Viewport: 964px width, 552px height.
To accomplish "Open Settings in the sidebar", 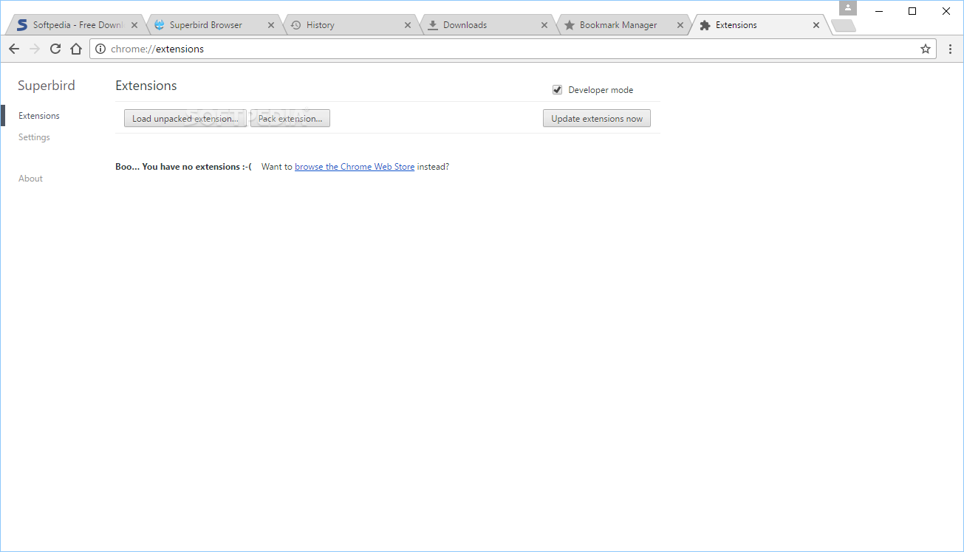I will pyautogui.click(x=34, y=137).
